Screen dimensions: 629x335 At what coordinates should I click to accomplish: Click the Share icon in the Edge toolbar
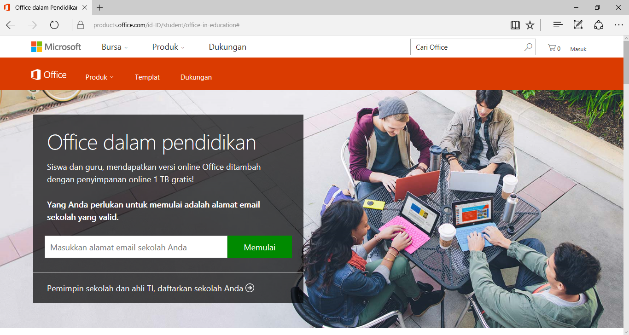(x=599, y=25)
